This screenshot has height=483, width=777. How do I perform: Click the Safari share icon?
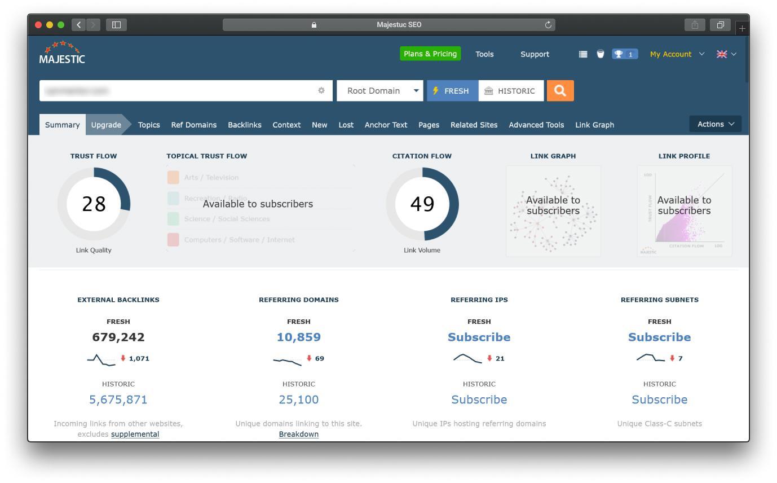(x=695, y=25)
